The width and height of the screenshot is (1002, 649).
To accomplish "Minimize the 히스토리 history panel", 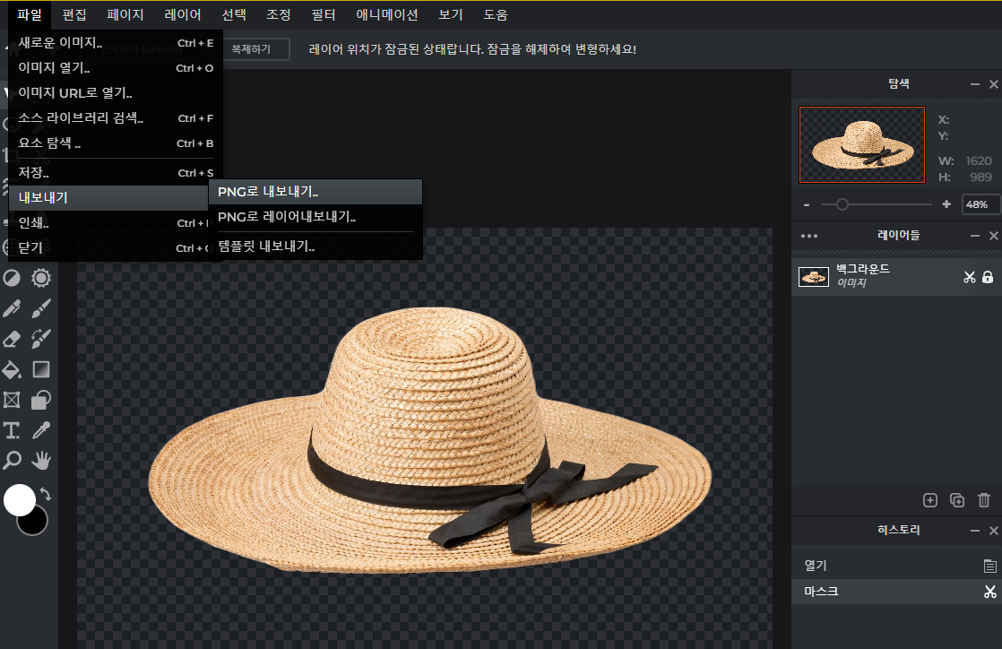I will [x=974, y=531].
